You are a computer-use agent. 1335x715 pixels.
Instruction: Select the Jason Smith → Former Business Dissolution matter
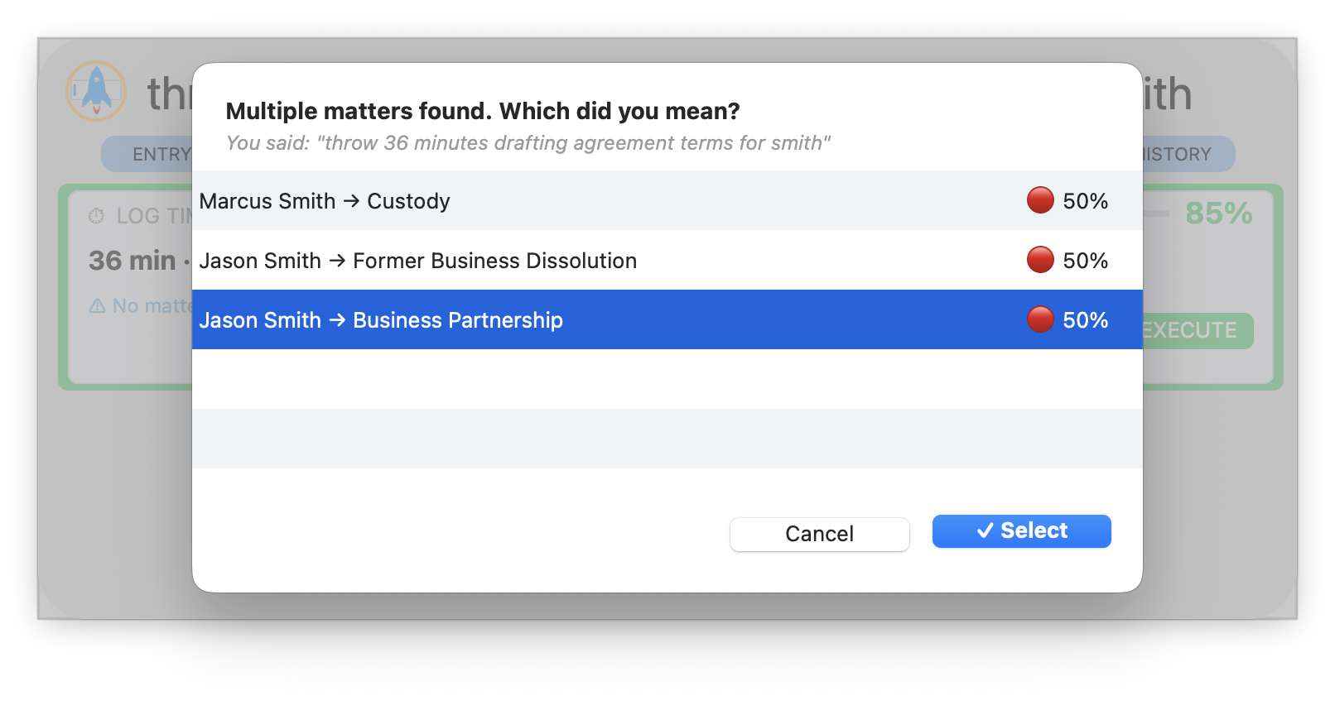click(x=497, y=260)
